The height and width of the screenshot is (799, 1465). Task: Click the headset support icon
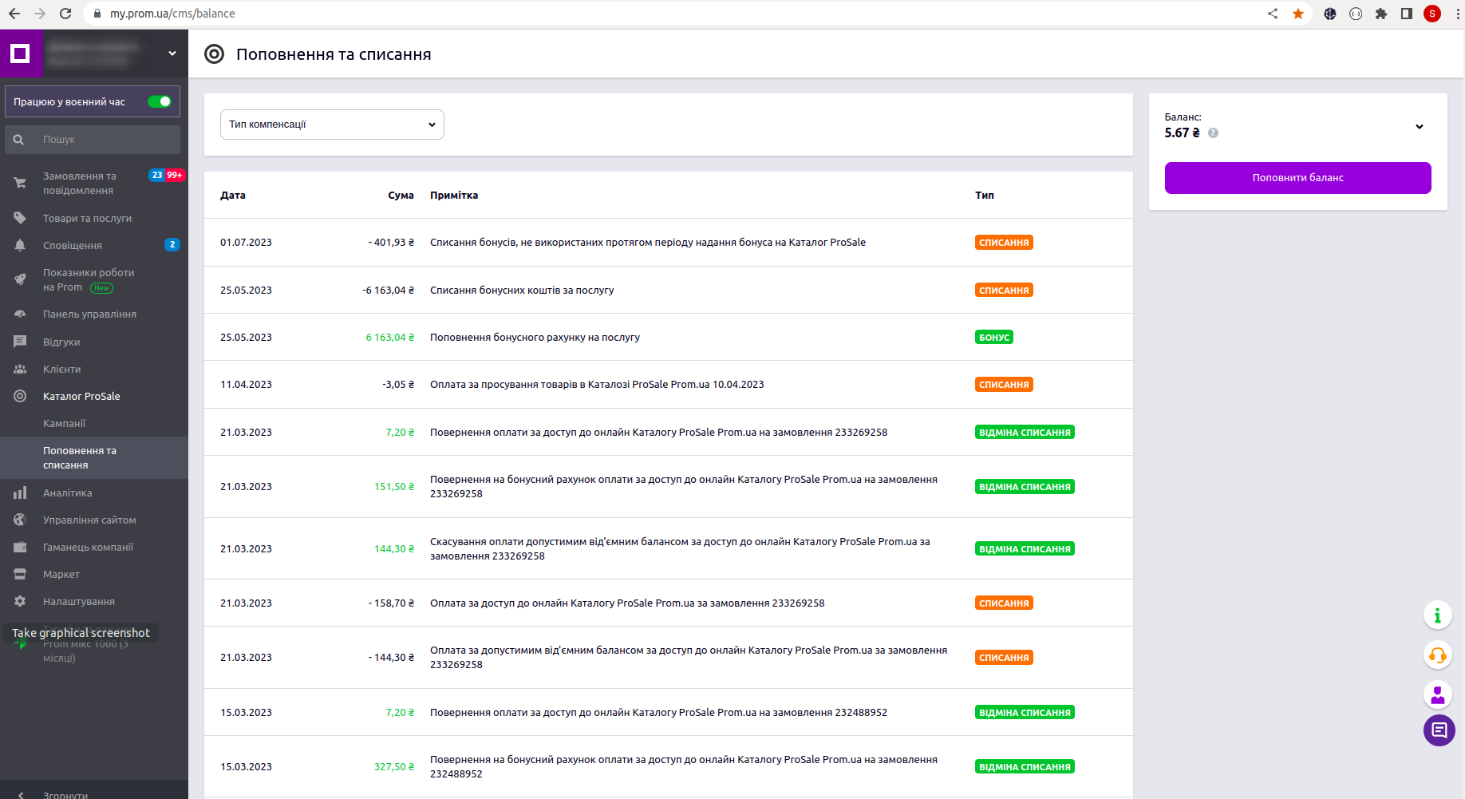tap(1437, 656)
